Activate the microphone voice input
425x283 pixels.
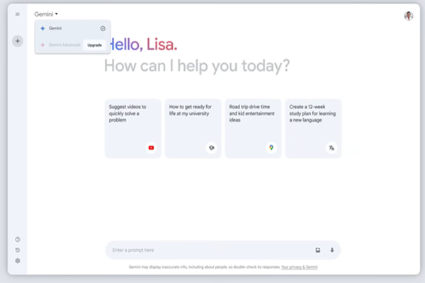(x=331, y=250)
